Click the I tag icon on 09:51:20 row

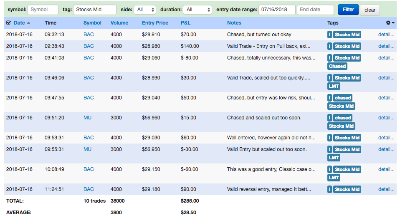click(329, 118)
